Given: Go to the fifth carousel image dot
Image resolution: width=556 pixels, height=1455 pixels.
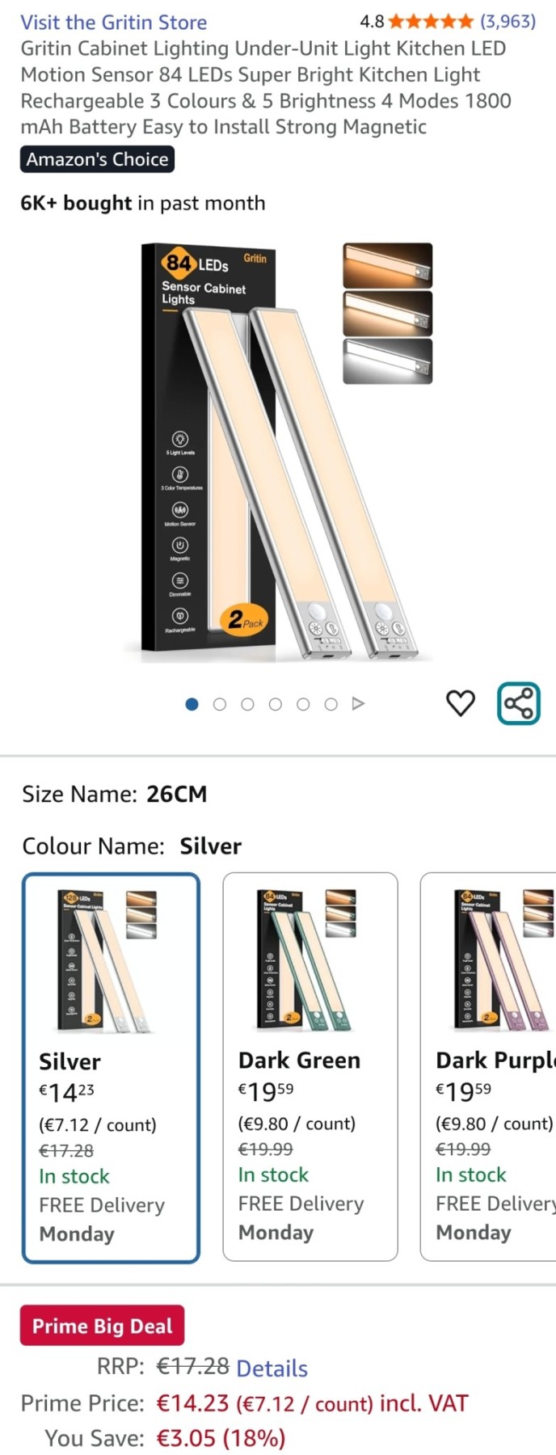Looking at the screenshot, I should pos(303,704).
